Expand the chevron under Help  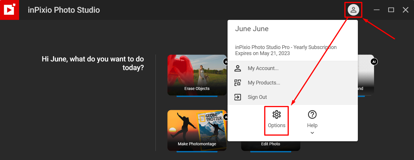(x=312, y=133)
